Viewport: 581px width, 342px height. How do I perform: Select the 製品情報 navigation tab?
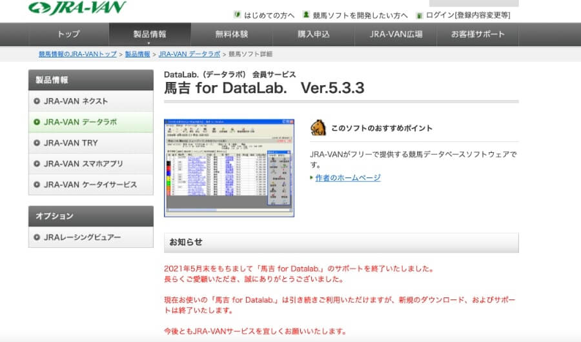(x=150, y=34)
